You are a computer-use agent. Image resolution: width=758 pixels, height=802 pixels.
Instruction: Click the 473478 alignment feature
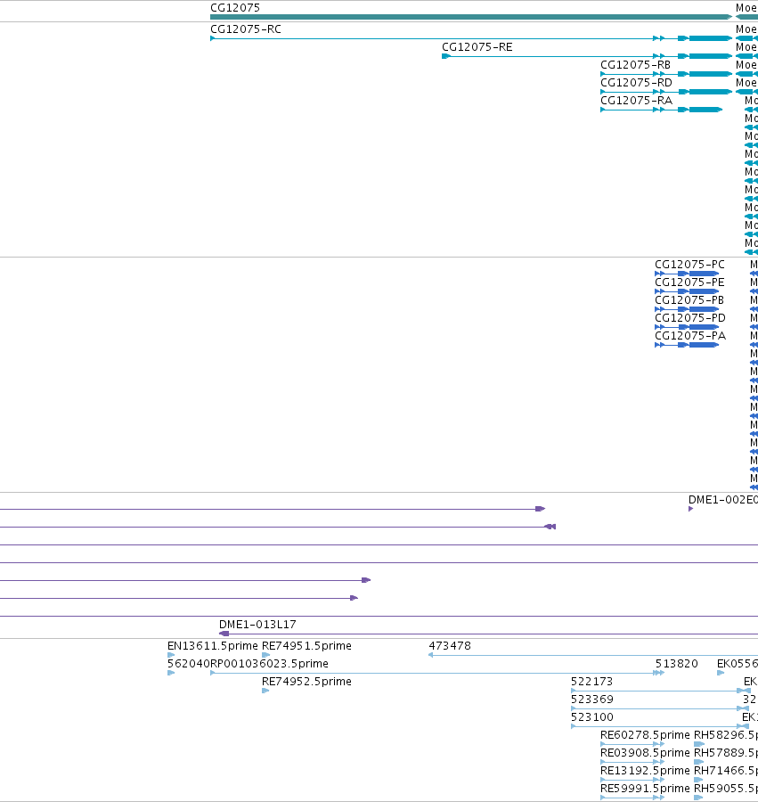click(x=450, y=646)
